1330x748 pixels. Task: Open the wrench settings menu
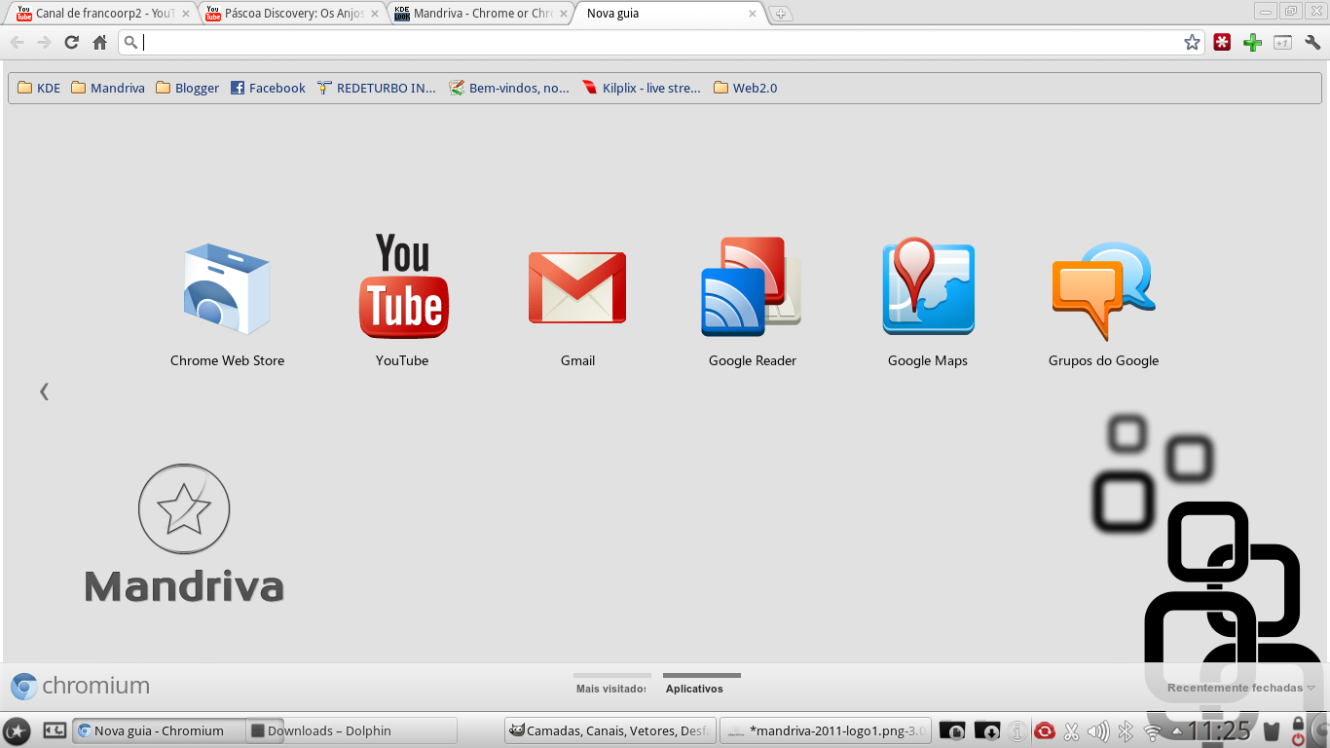(x=1312, y=42)
